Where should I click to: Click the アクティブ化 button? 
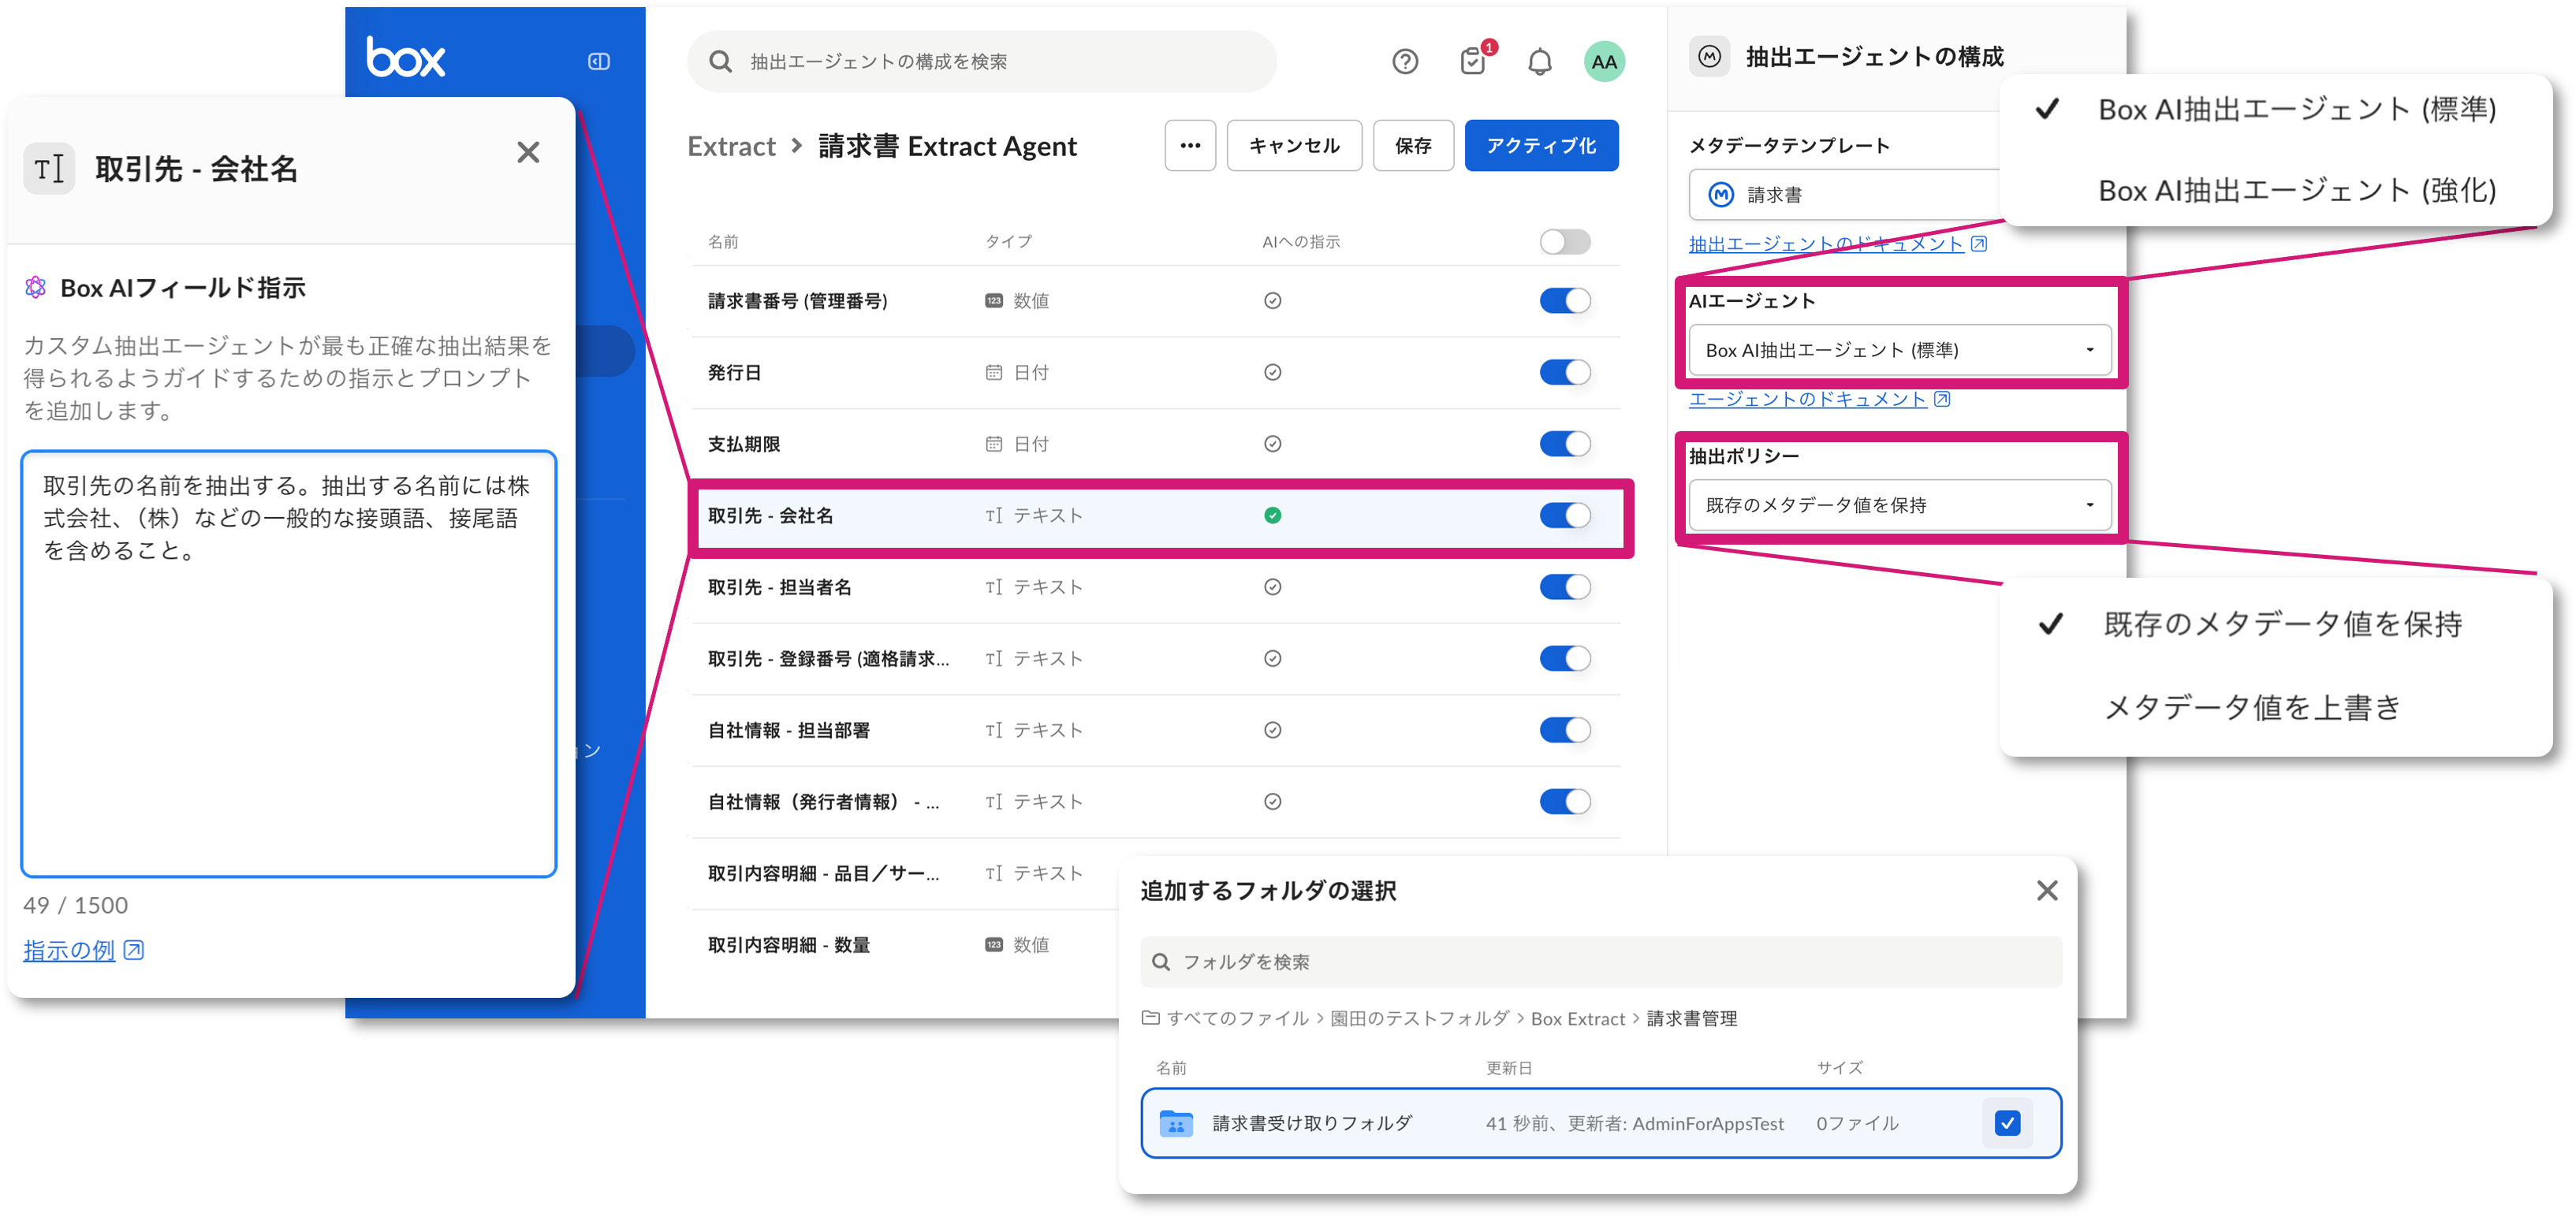tap(1541, 146)
